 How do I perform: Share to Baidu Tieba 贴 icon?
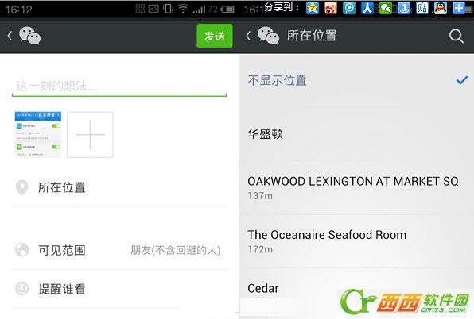pyautogui.click(x=422, y=8)
